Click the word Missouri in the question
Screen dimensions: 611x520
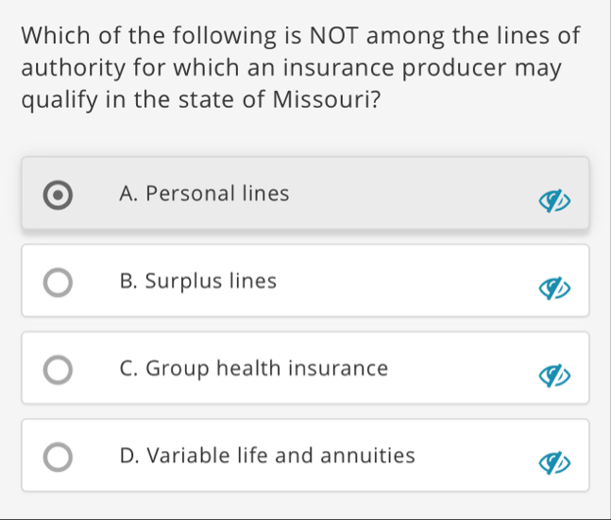(318, 100)
